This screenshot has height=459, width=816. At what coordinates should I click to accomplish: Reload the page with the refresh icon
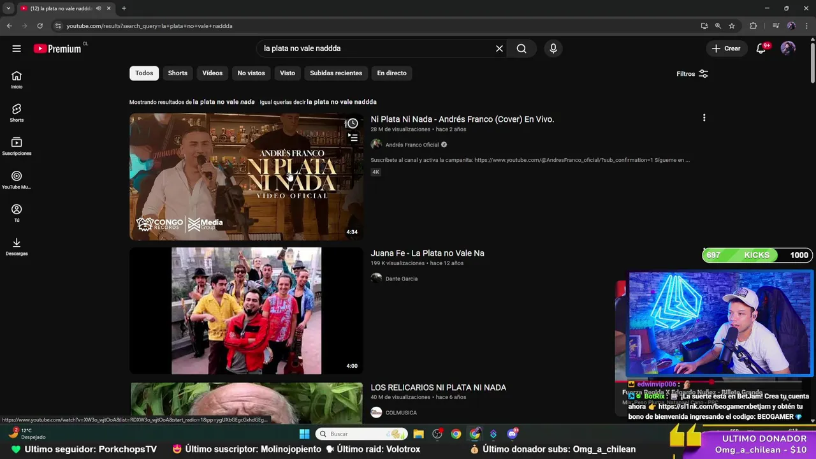[40, 26]
